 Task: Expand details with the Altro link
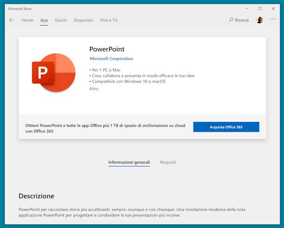(x=94, y=89)
